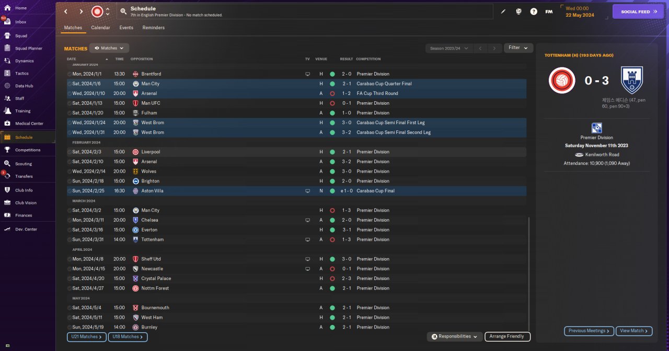Toggle reminder circle on Burnley row

pyautogui.click(x=70, y=328)
